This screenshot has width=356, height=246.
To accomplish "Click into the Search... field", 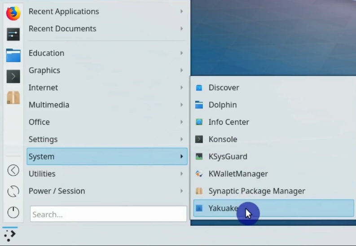I will pos(109,214).
